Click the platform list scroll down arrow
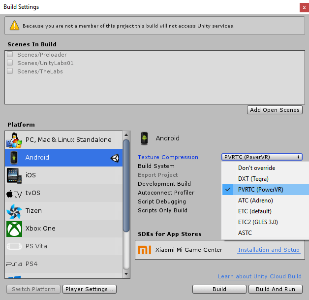 pyautogui.click(x=126, y=274)
